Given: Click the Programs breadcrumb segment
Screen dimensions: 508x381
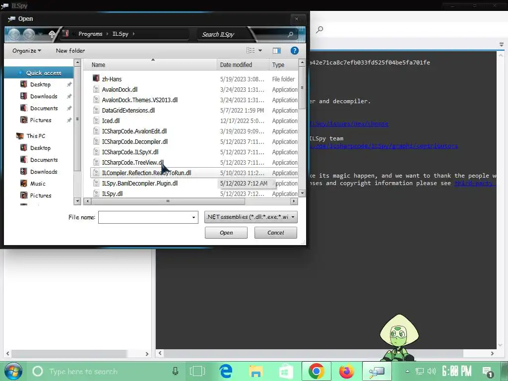Looking at the screenshot, I should pos(90,34).
